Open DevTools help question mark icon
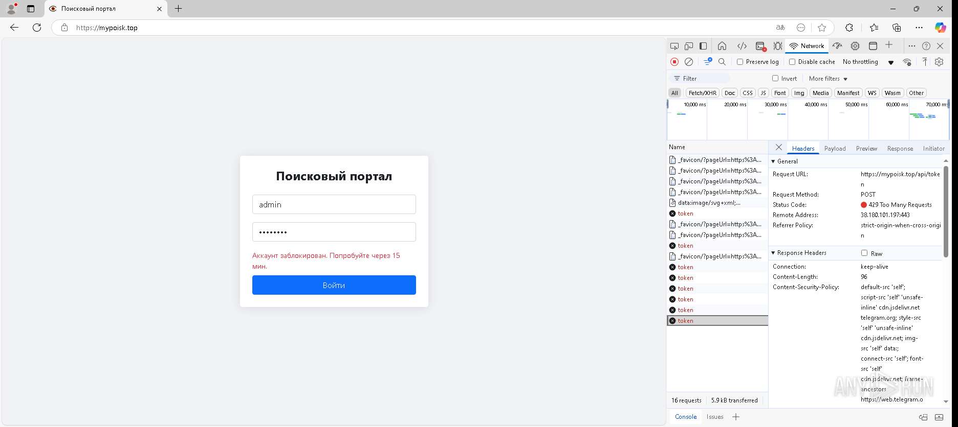 click(x=926, y=46)
